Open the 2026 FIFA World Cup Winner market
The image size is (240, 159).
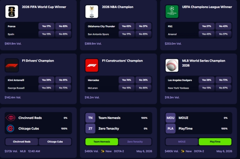click(44, 7)
